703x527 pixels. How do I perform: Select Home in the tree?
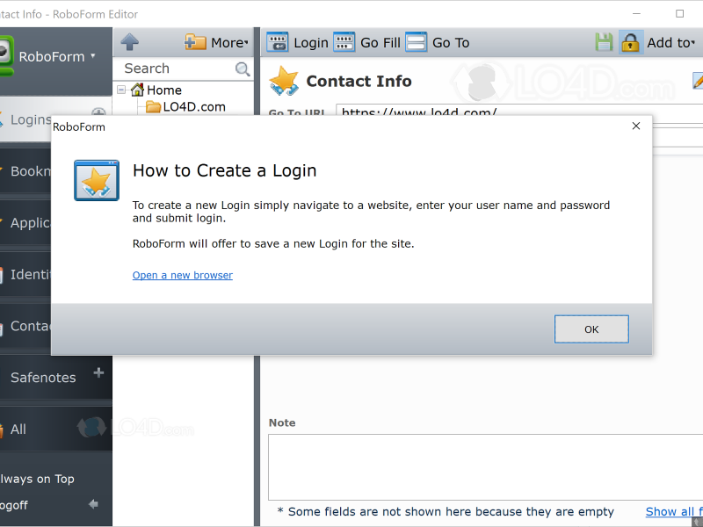(164, 90)
